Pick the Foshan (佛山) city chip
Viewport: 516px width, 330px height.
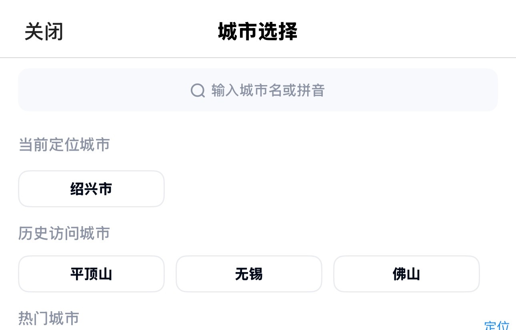tap(406, 274)
